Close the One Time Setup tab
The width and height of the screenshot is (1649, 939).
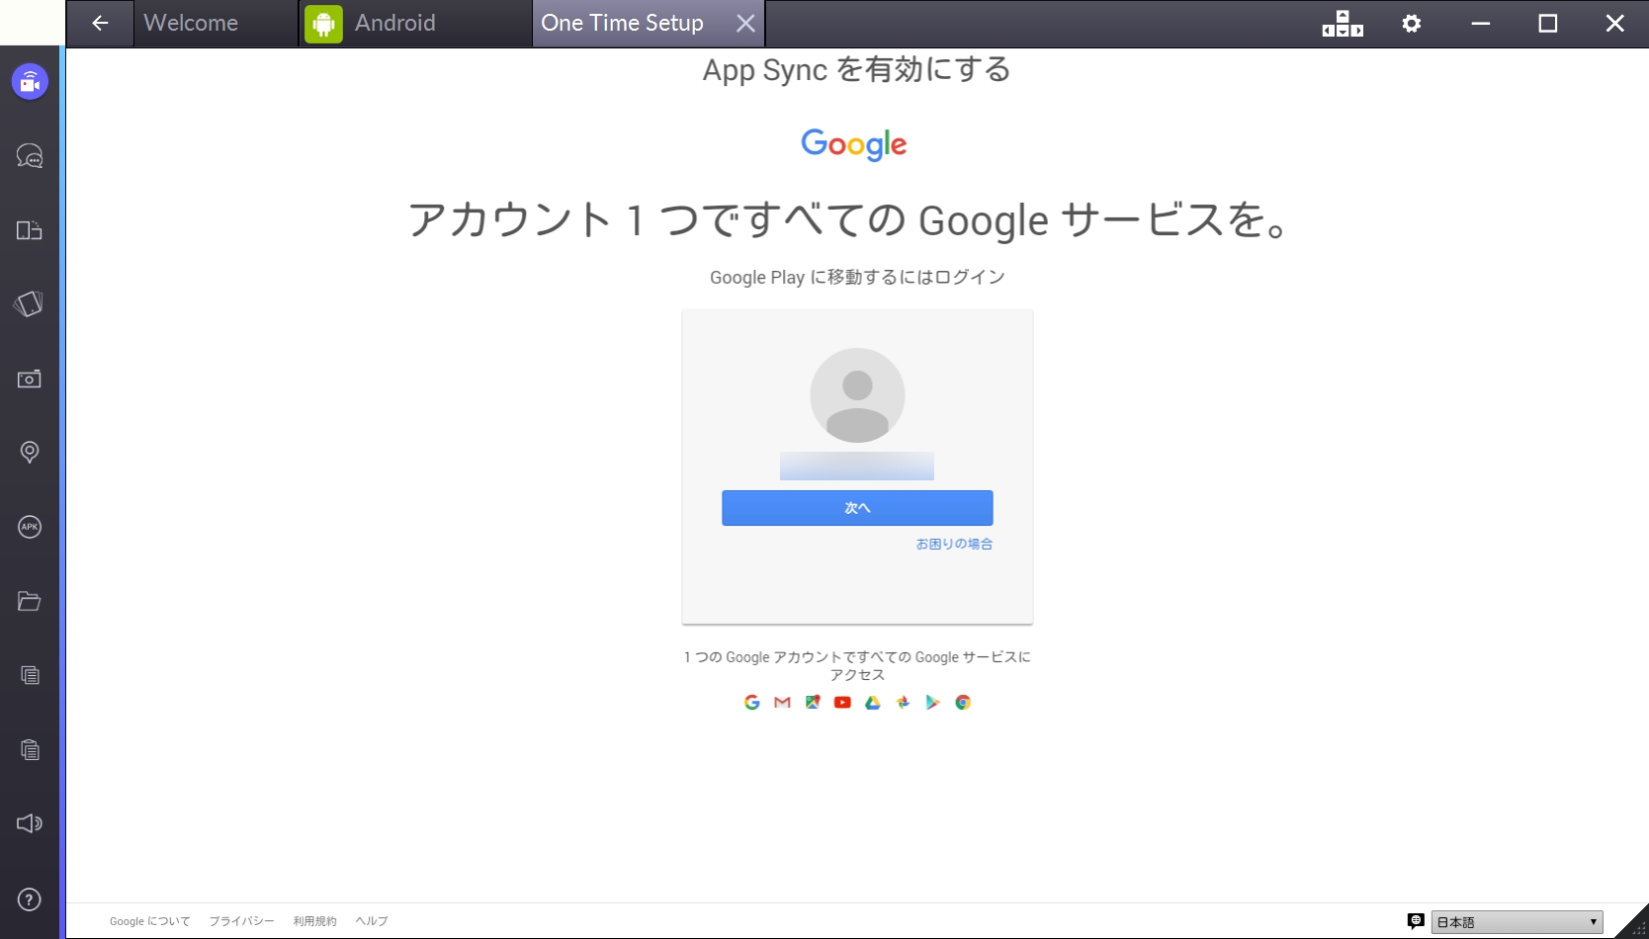(745, 24)
